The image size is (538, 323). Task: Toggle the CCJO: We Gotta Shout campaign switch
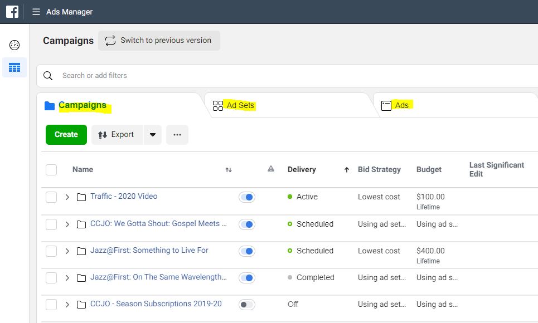(x=246, y=224)
